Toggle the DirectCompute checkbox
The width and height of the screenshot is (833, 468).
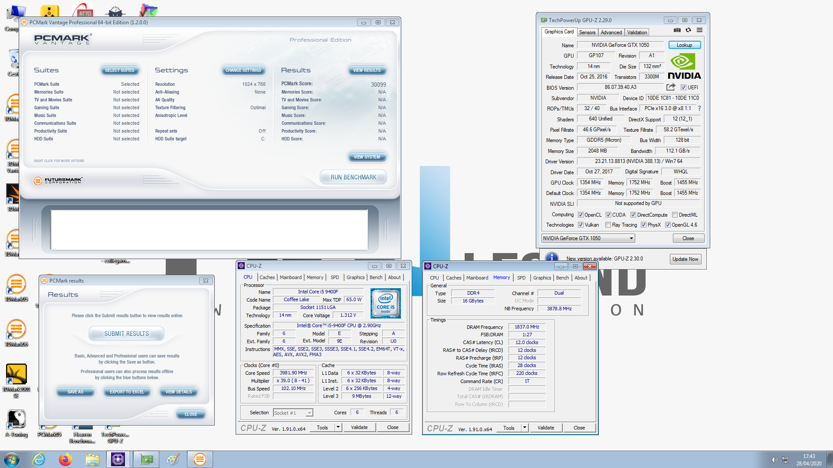(633, 215)
